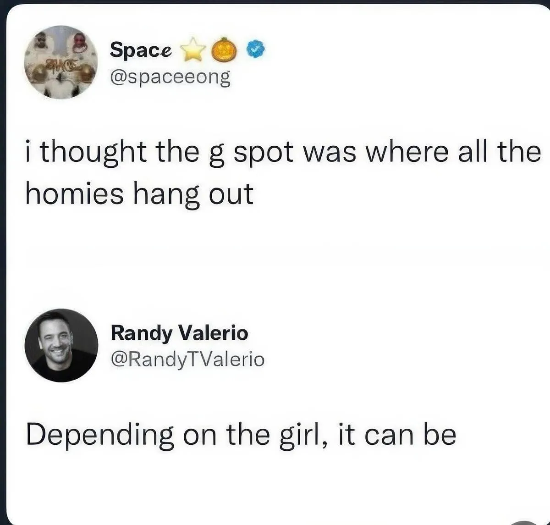Click the gold star emoji beside Space
Screen dimensions: 550x525
click(193, 50)
